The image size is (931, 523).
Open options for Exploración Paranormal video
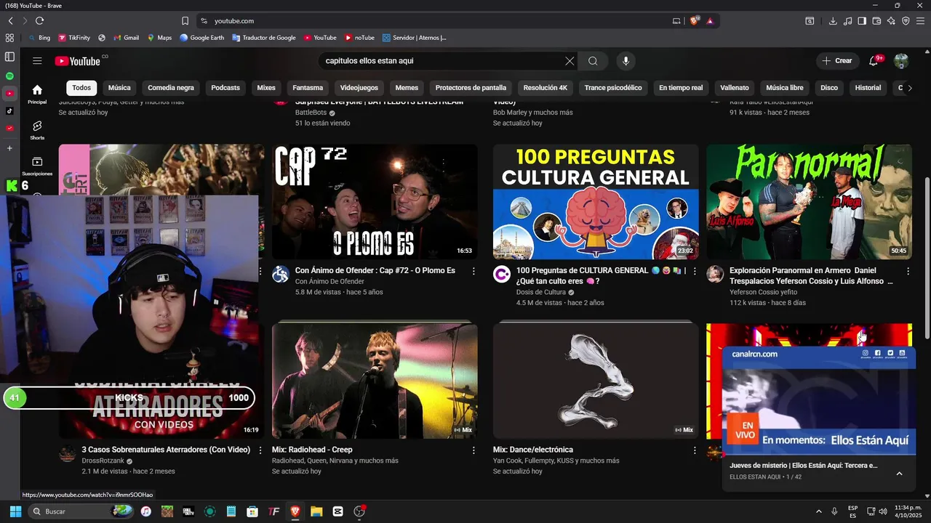908,271
